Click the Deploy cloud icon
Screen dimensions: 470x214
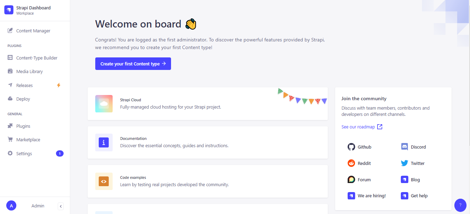click(x=10, y=99)
